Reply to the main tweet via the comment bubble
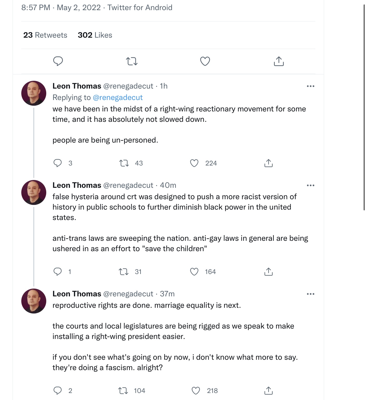This screenshot has width=365, height=400. coord(58,61)
